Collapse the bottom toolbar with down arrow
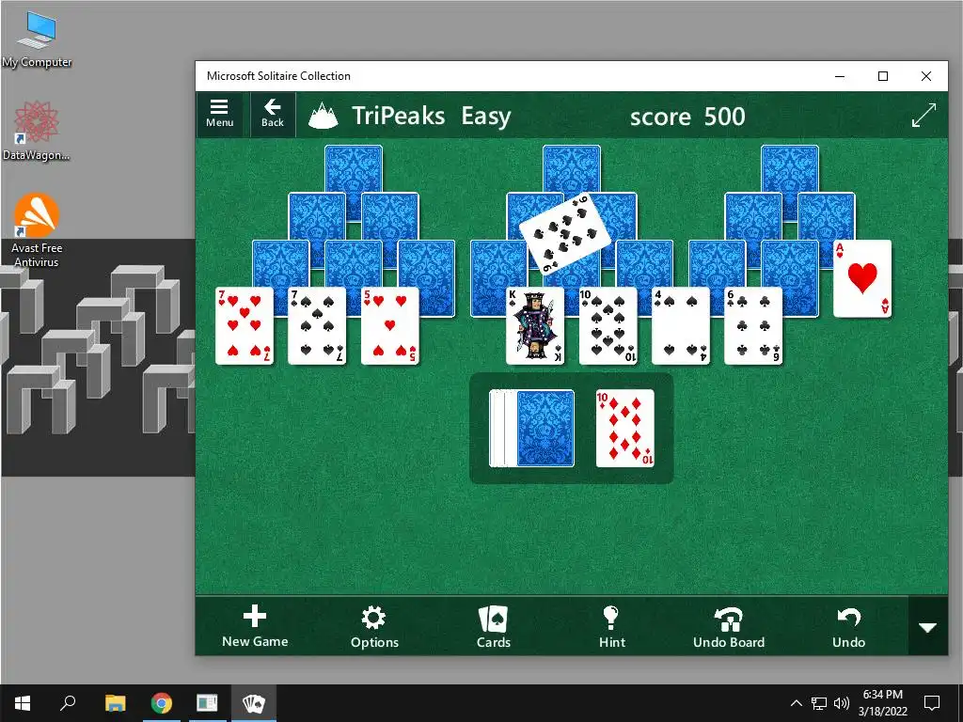963x722 pixels. click(927, 627)
